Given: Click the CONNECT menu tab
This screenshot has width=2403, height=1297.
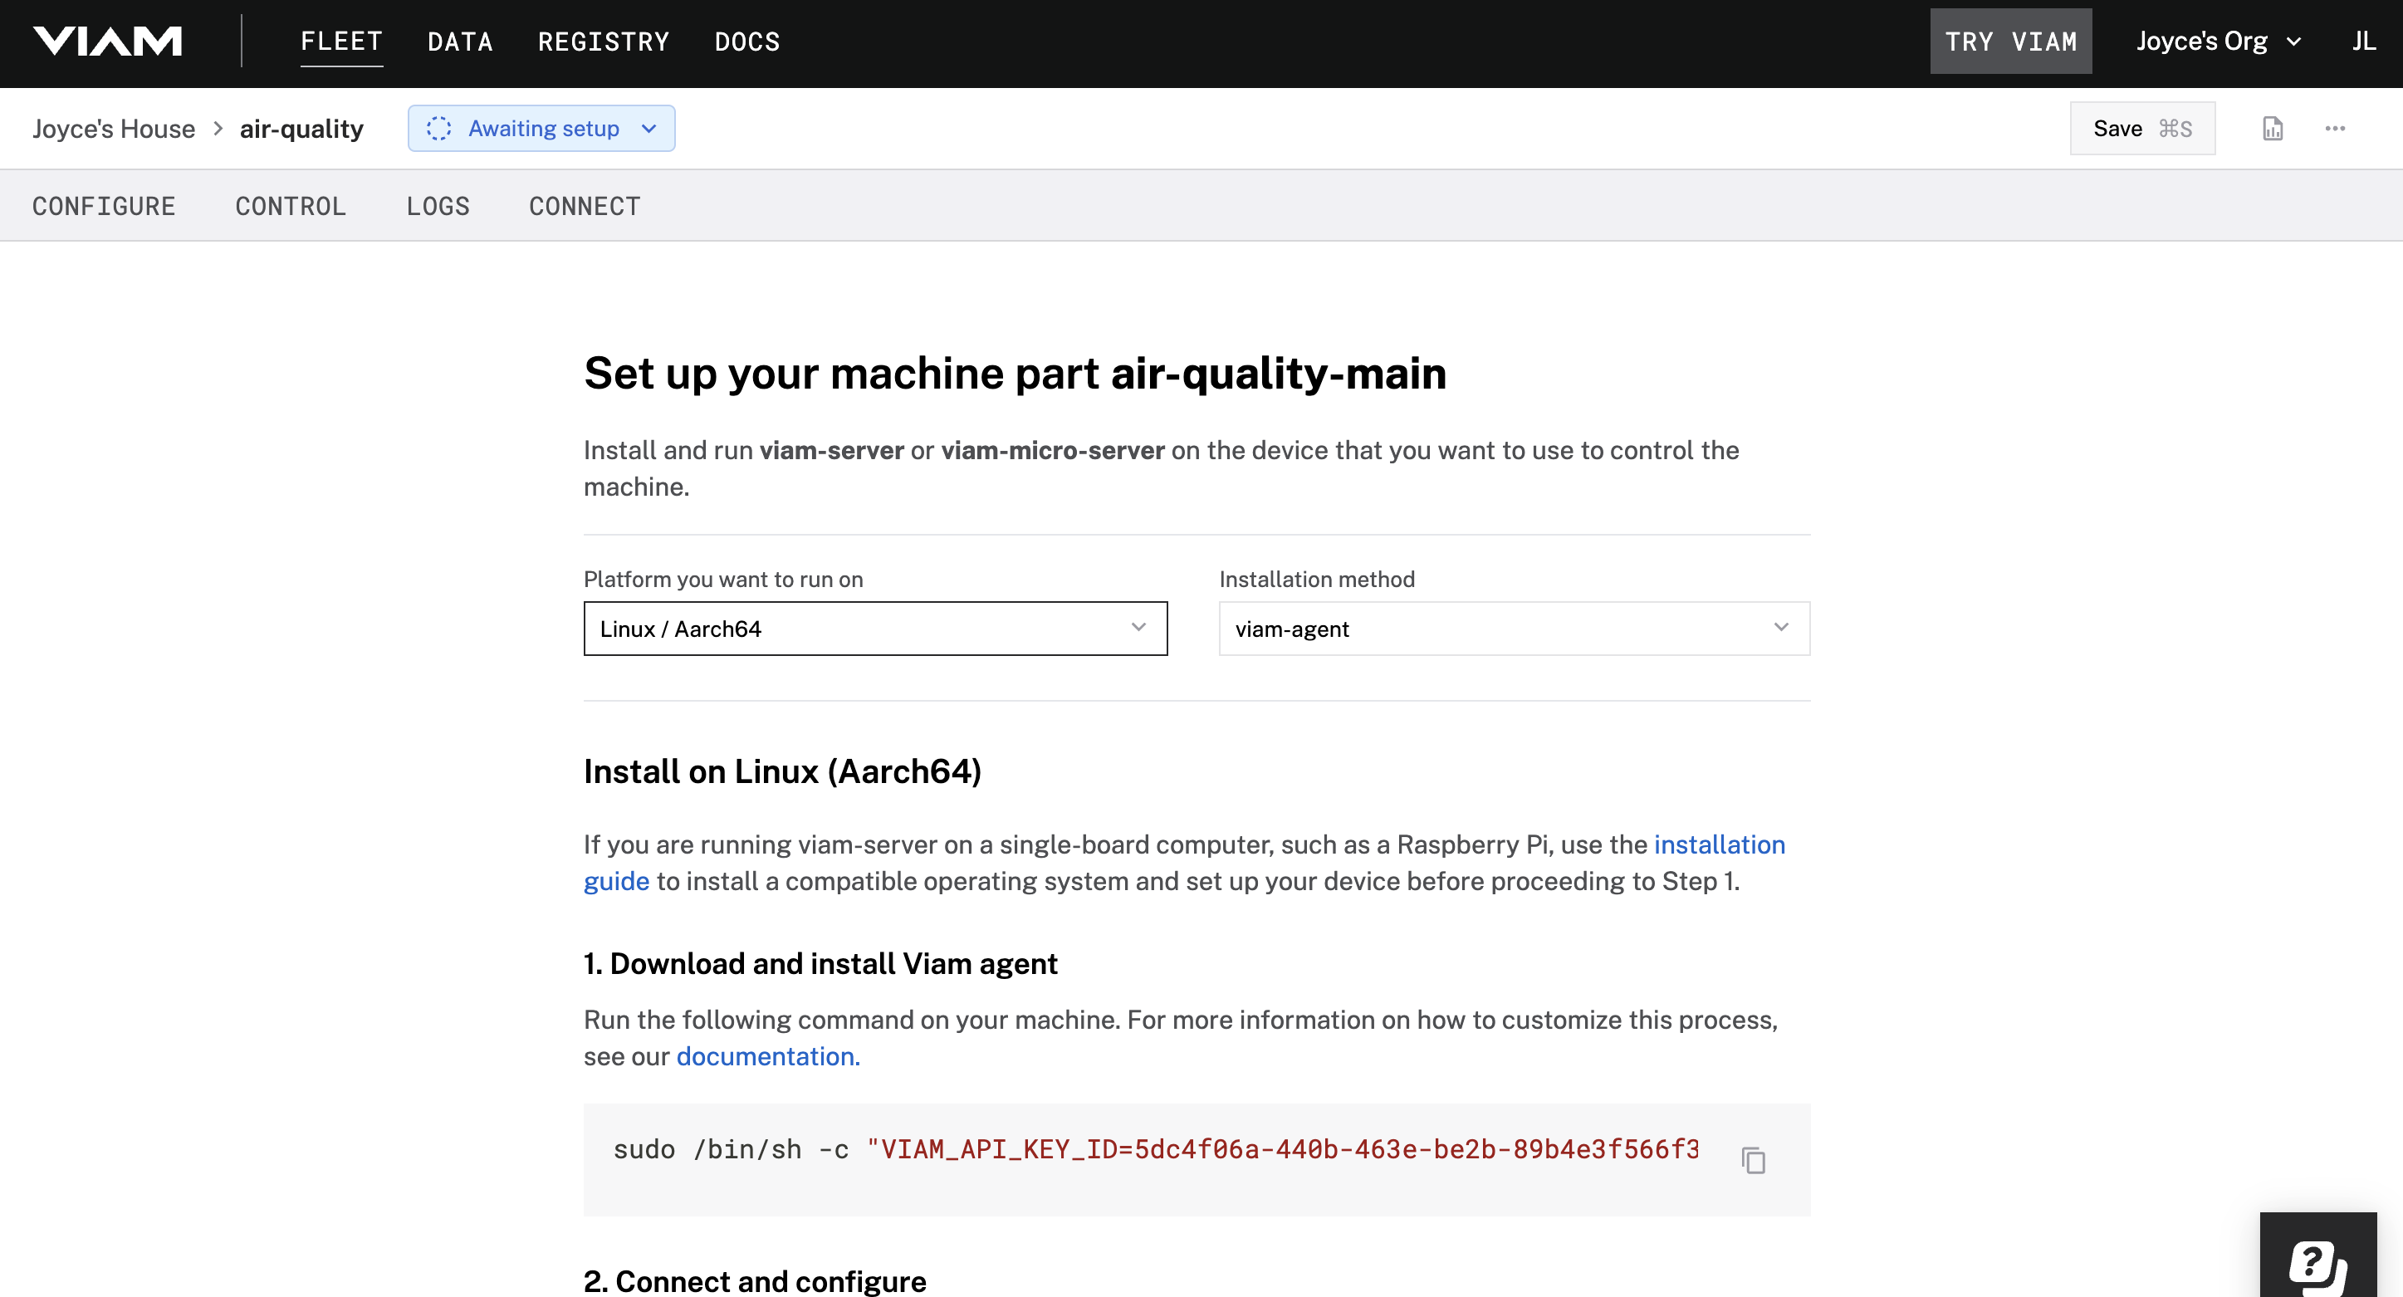Looking at the screenshot, I should coord(585,204).
